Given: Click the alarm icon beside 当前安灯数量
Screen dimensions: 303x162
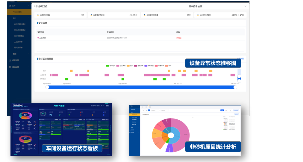Looking at the screenshot, I should pyautogui.click(x=38, y=15).
